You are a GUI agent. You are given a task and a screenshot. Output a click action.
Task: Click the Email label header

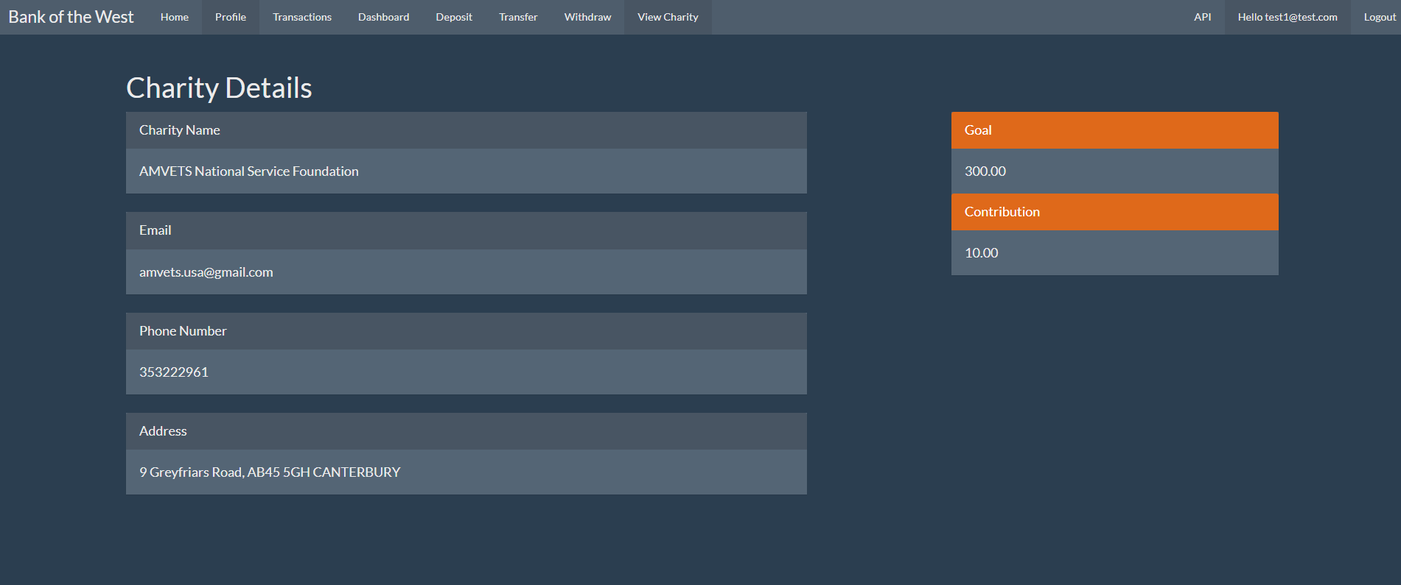coord(467,230)
